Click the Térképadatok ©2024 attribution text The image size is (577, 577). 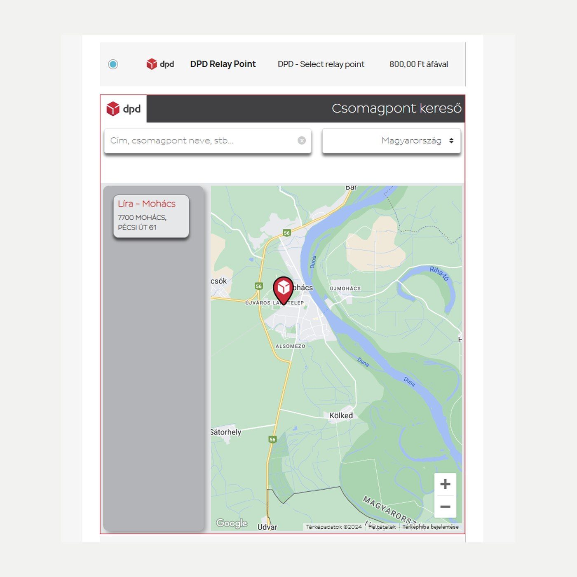point(334,527)
